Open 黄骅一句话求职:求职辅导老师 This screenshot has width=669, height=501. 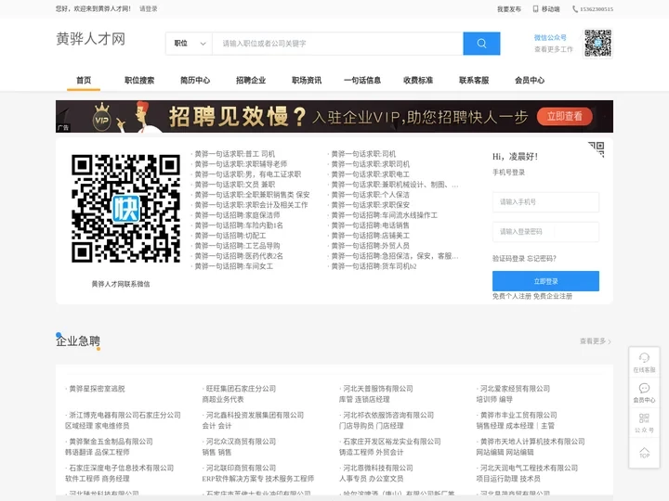click(241, 164)
